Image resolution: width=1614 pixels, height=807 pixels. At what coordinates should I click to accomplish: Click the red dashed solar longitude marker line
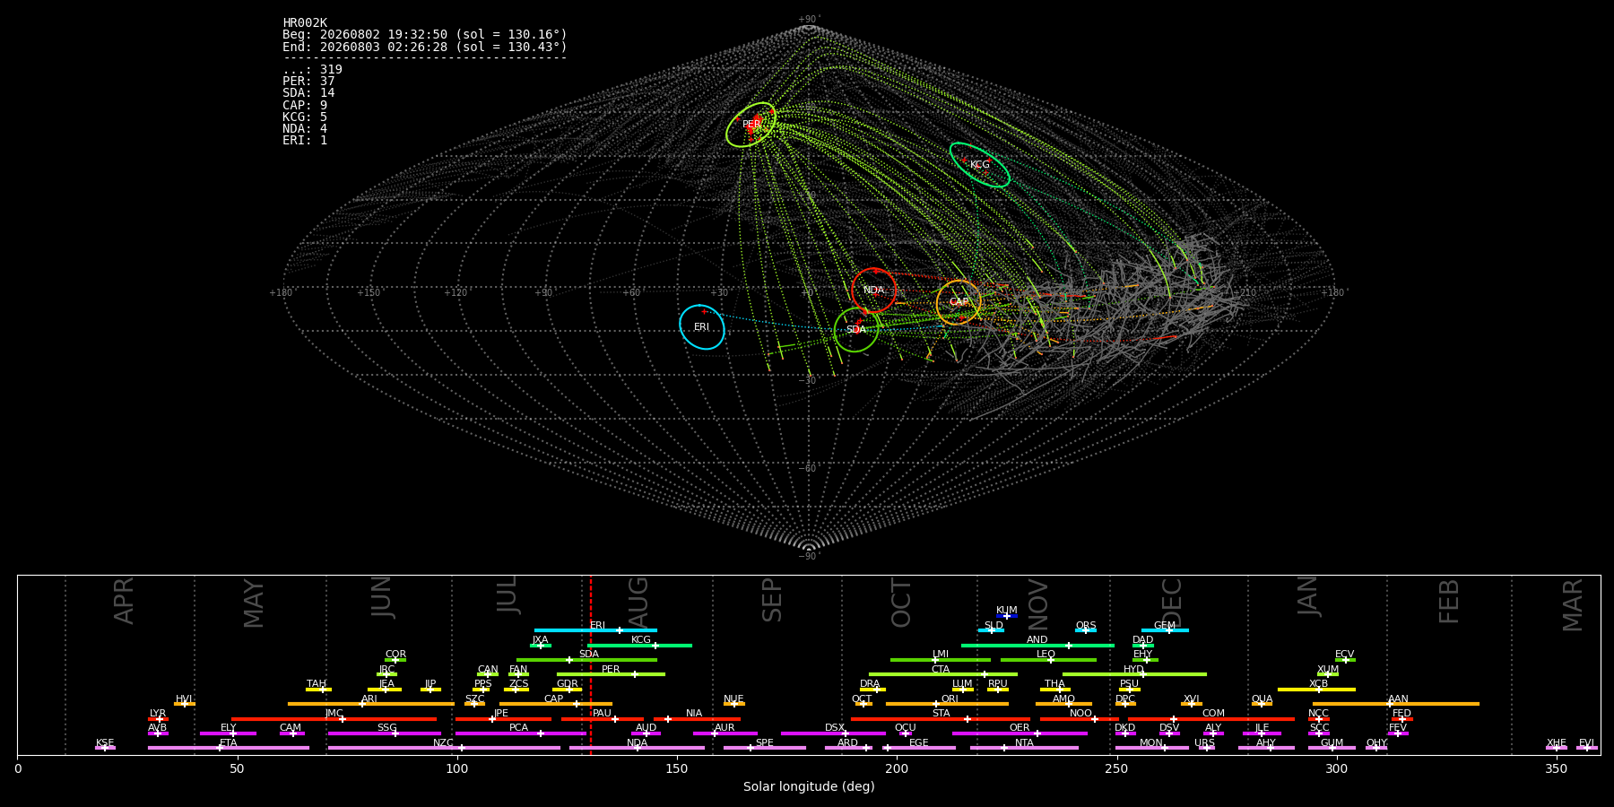591,664
